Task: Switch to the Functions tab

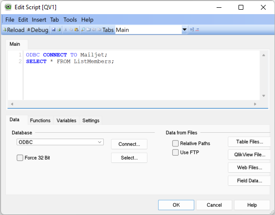Action: tap(40, 121)
